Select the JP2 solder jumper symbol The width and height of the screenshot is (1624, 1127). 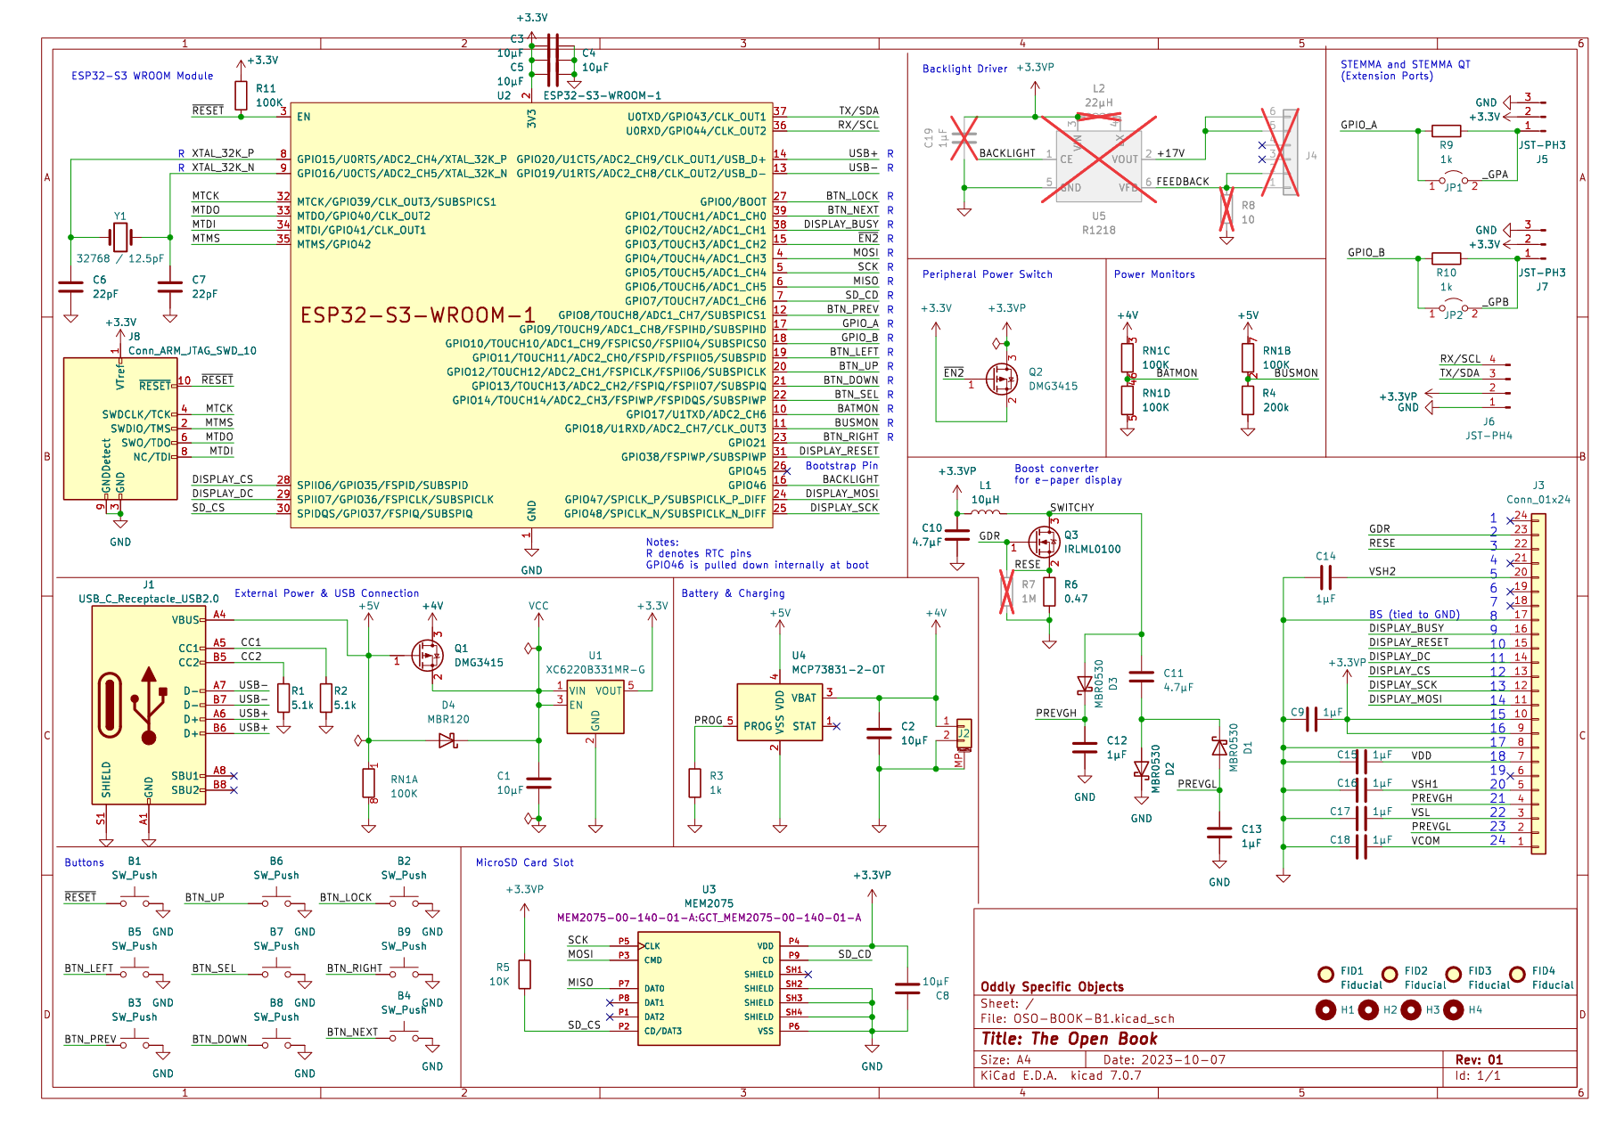[x=1454, y=306]
